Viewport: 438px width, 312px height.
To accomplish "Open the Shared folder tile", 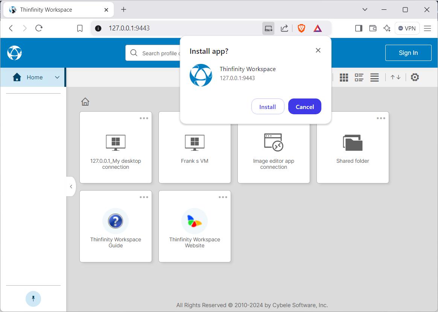I will 353,147.
